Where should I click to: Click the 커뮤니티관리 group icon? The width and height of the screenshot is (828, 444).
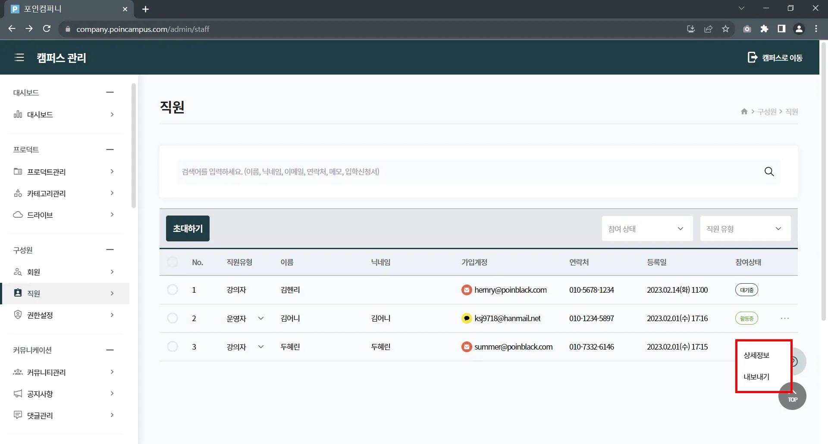point(18,372)
